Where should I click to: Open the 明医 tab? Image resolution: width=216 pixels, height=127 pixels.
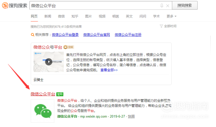[x=115, y=16]
